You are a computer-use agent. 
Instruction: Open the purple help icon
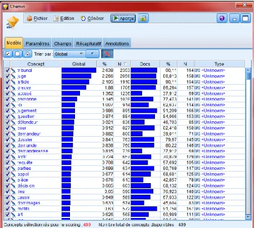tap(222, 18)
